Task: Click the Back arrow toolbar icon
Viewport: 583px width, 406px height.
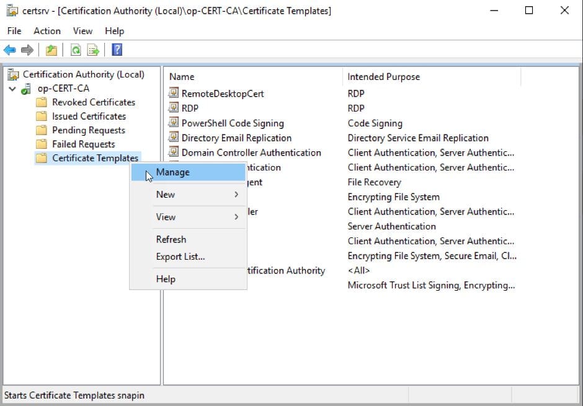Action: coord(10,50)
